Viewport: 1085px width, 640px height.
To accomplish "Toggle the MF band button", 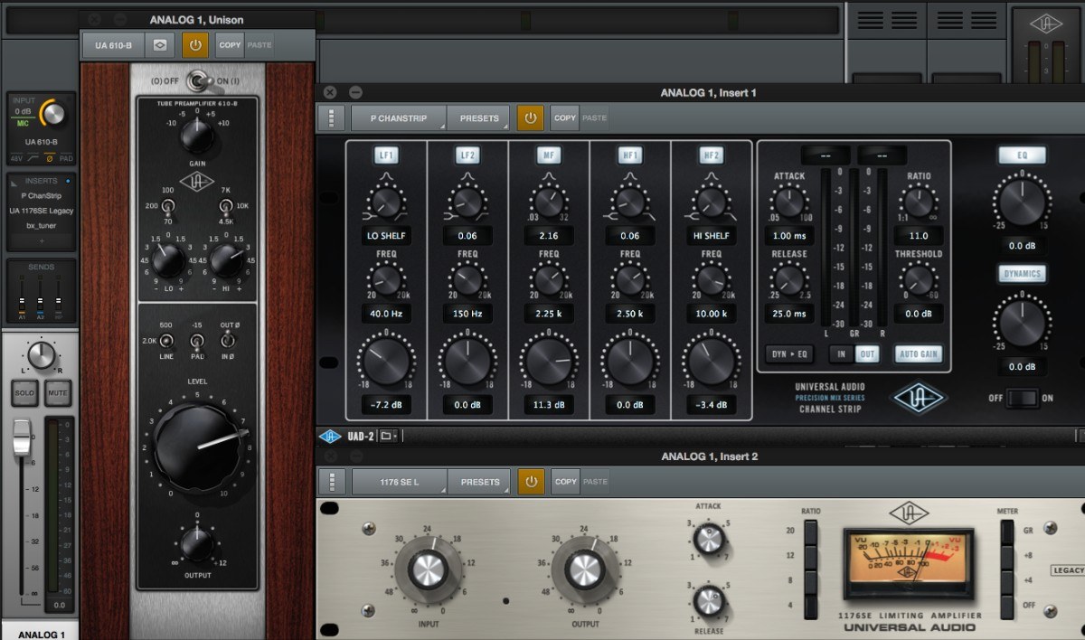I will click(x=549, y=155).
